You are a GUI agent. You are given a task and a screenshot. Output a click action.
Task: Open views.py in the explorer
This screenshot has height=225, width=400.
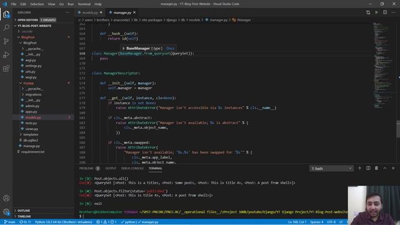click(32, 129)
